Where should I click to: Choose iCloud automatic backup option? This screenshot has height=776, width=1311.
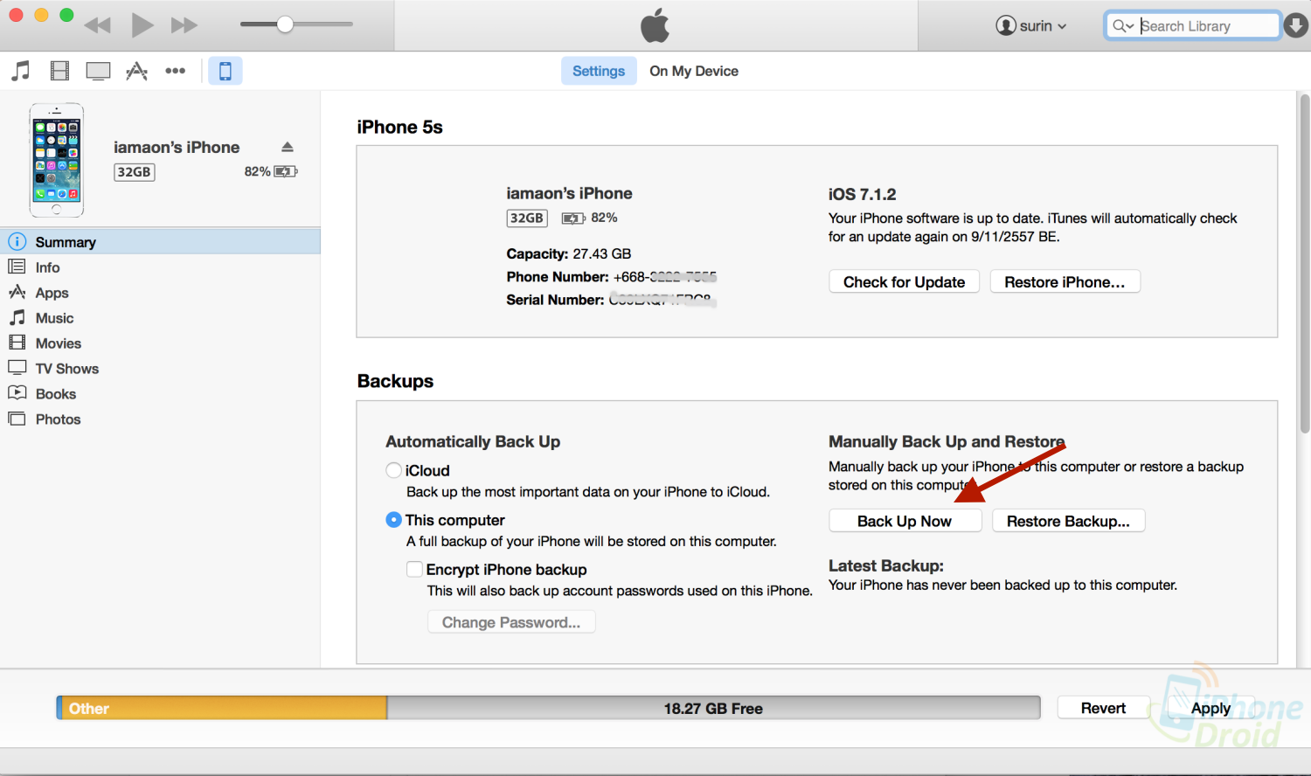(x=394, y=470)
